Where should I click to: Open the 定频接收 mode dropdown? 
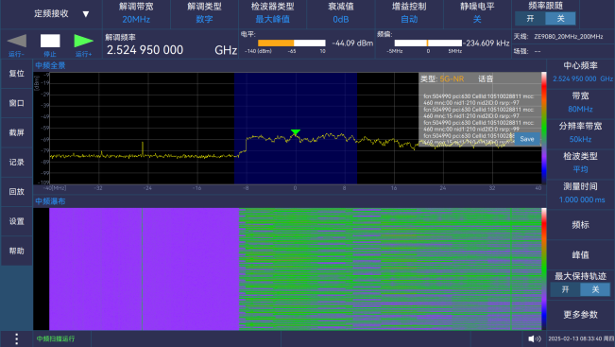click(x=61, y=14)
